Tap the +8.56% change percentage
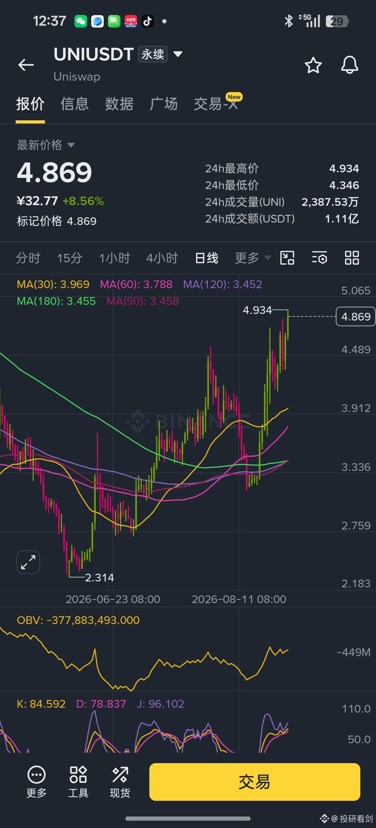 (83, 201)
